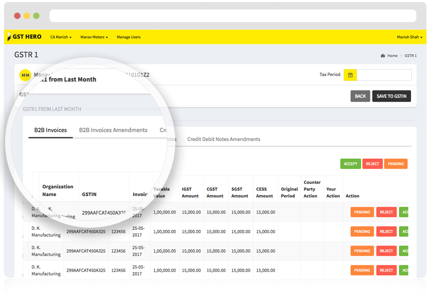Click PENDING in the third invoice row
The image size is (431, 294).
[362, 251]
